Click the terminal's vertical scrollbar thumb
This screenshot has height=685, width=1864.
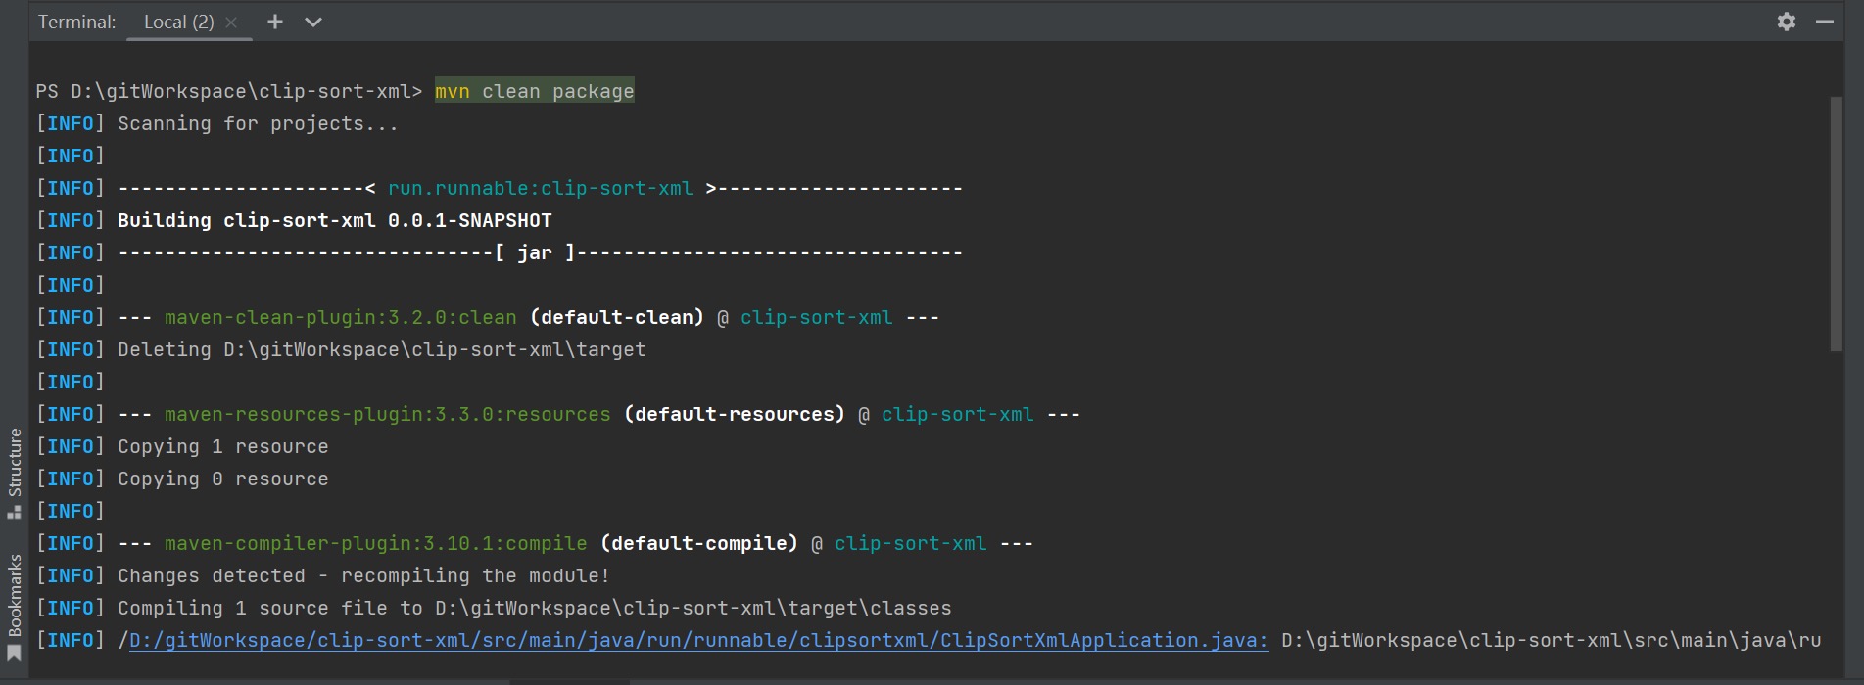[1836, 223]
